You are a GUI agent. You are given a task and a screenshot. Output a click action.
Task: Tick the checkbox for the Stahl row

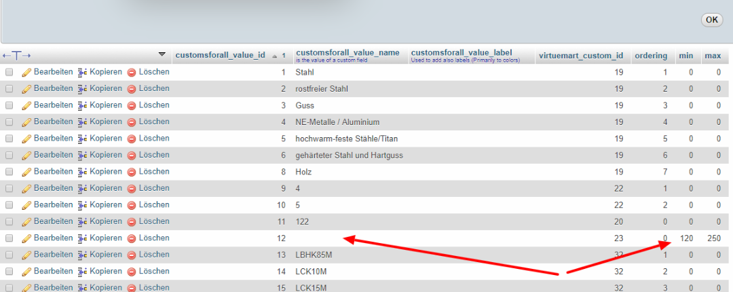(10, 72)
